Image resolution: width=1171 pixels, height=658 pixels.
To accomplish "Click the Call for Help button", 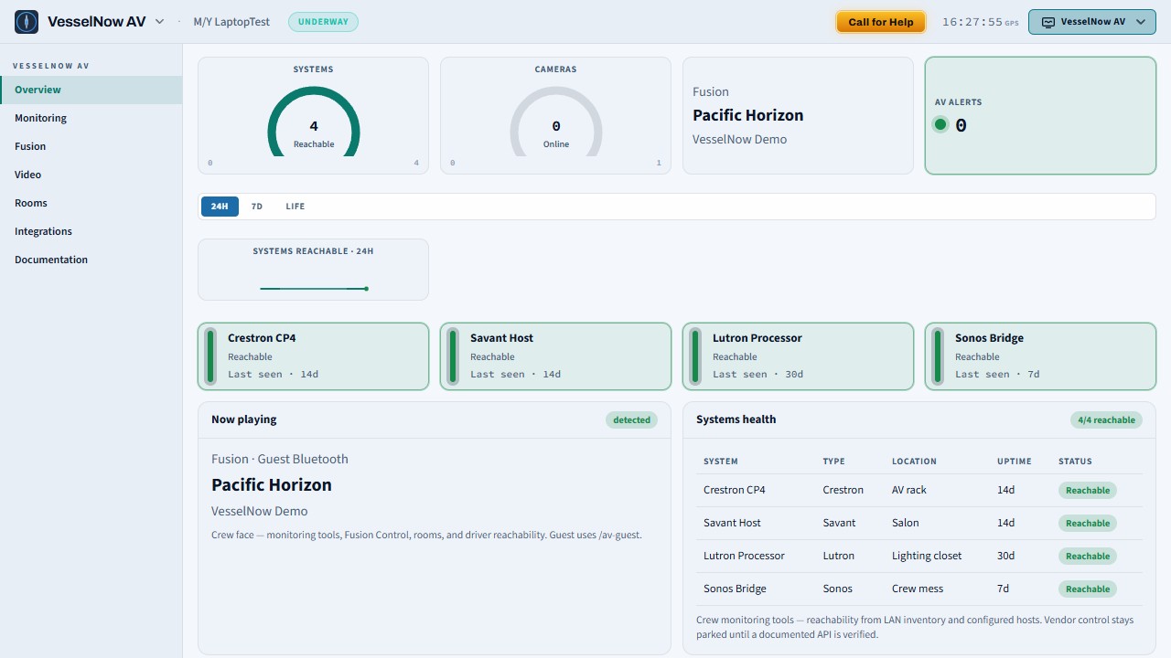I will 881,22.
